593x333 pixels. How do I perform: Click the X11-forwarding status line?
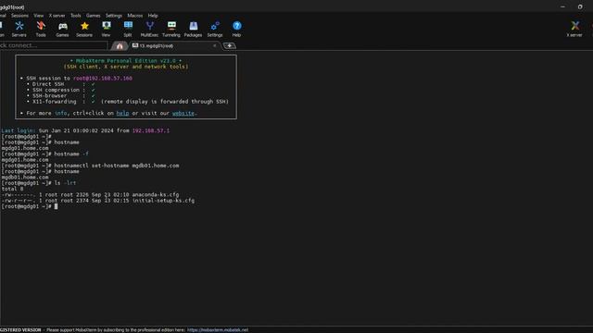128,102
